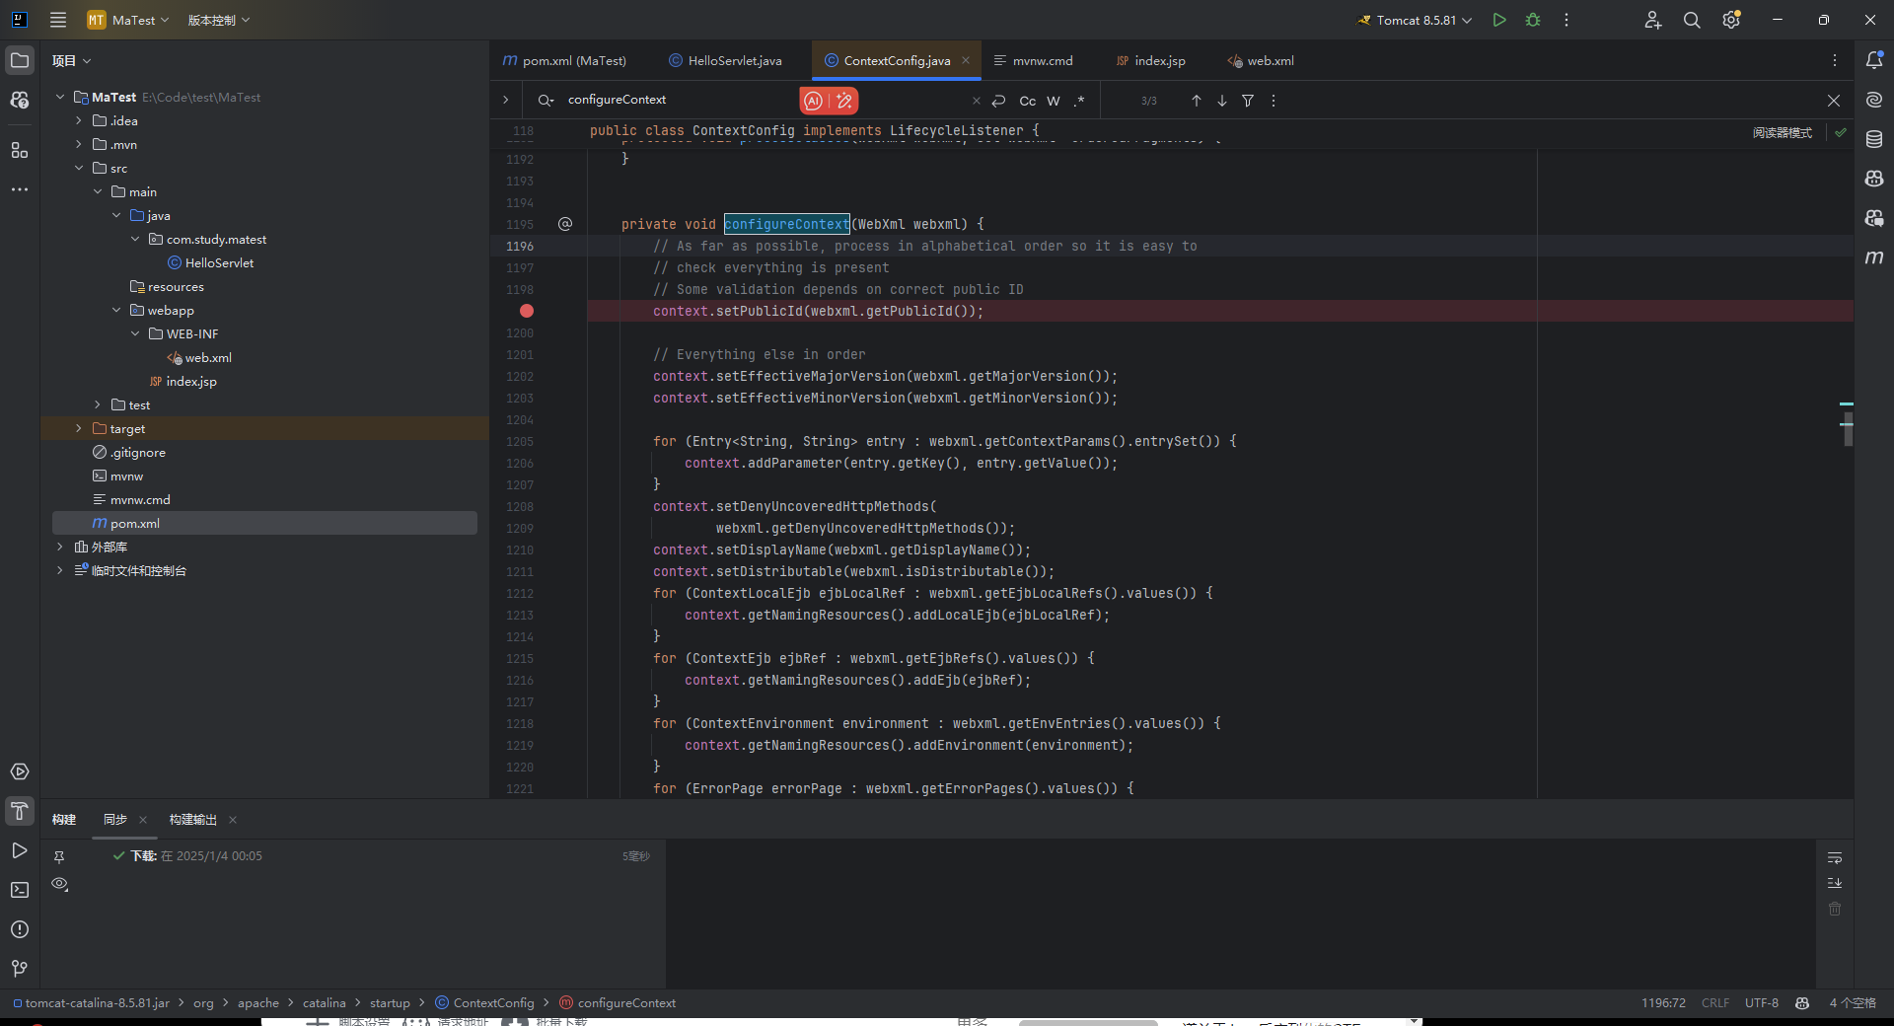Open the Project tool window
Viewport: 1894px width, 1026px height.
point(20,60)
